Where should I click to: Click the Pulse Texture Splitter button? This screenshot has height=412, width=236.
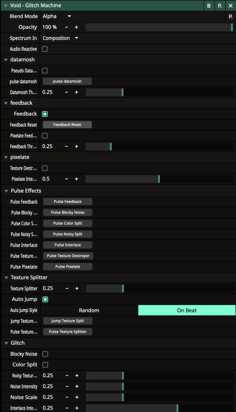[x=68, y=332]
